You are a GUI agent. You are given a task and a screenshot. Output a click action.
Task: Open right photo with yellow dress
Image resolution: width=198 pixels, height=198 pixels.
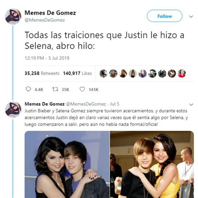click(152, 165)
